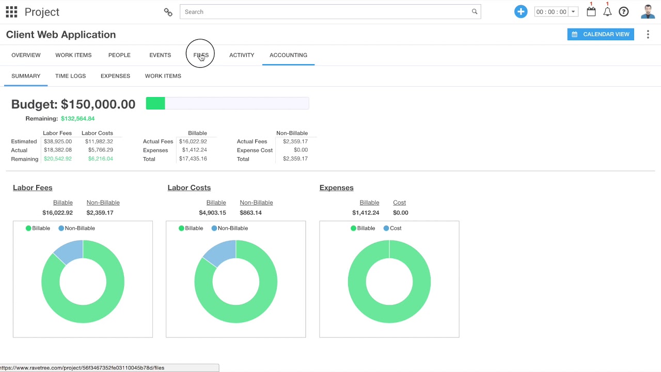This screenshot has height=372, width=661.
Task: Click the magnifier icon in search box
Action: [x=475, y=12]
